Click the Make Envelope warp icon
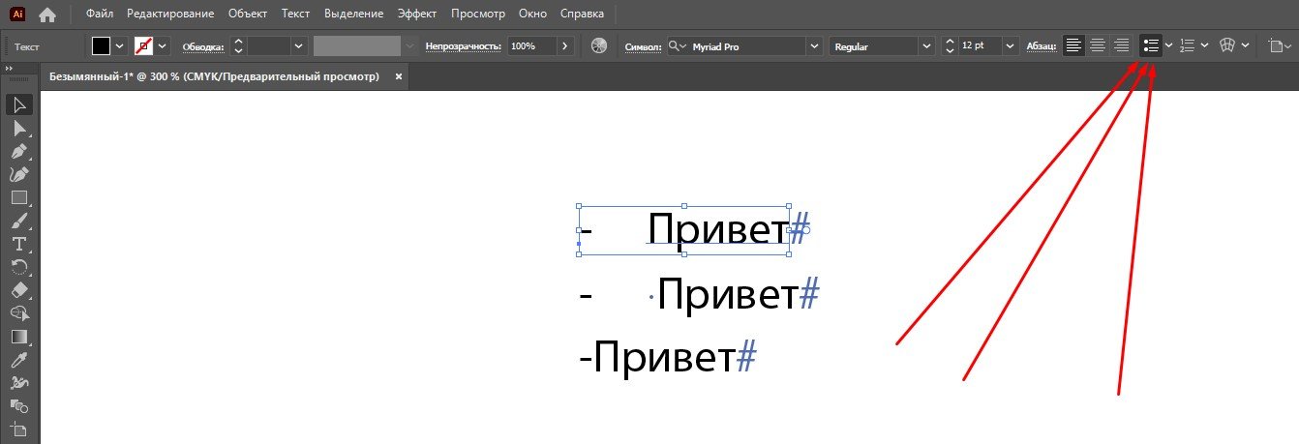Image resolution: width=1299 pixels, height=444 pixels. coord(1228,45)
